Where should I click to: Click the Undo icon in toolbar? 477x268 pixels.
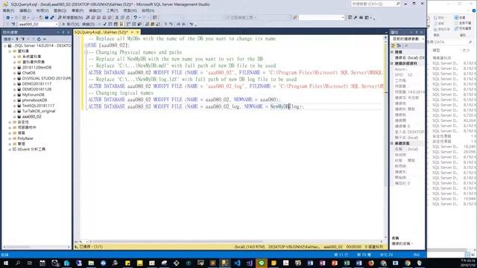[136, 18]
